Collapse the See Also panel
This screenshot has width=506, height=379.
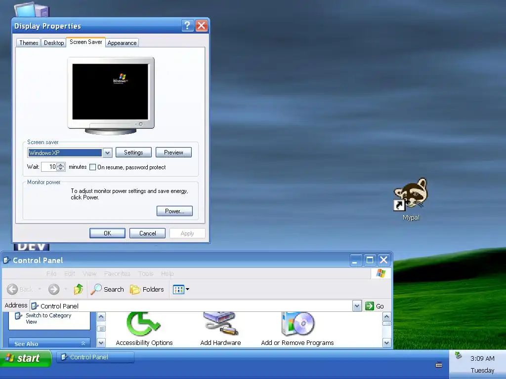click(x=83, y=343)
